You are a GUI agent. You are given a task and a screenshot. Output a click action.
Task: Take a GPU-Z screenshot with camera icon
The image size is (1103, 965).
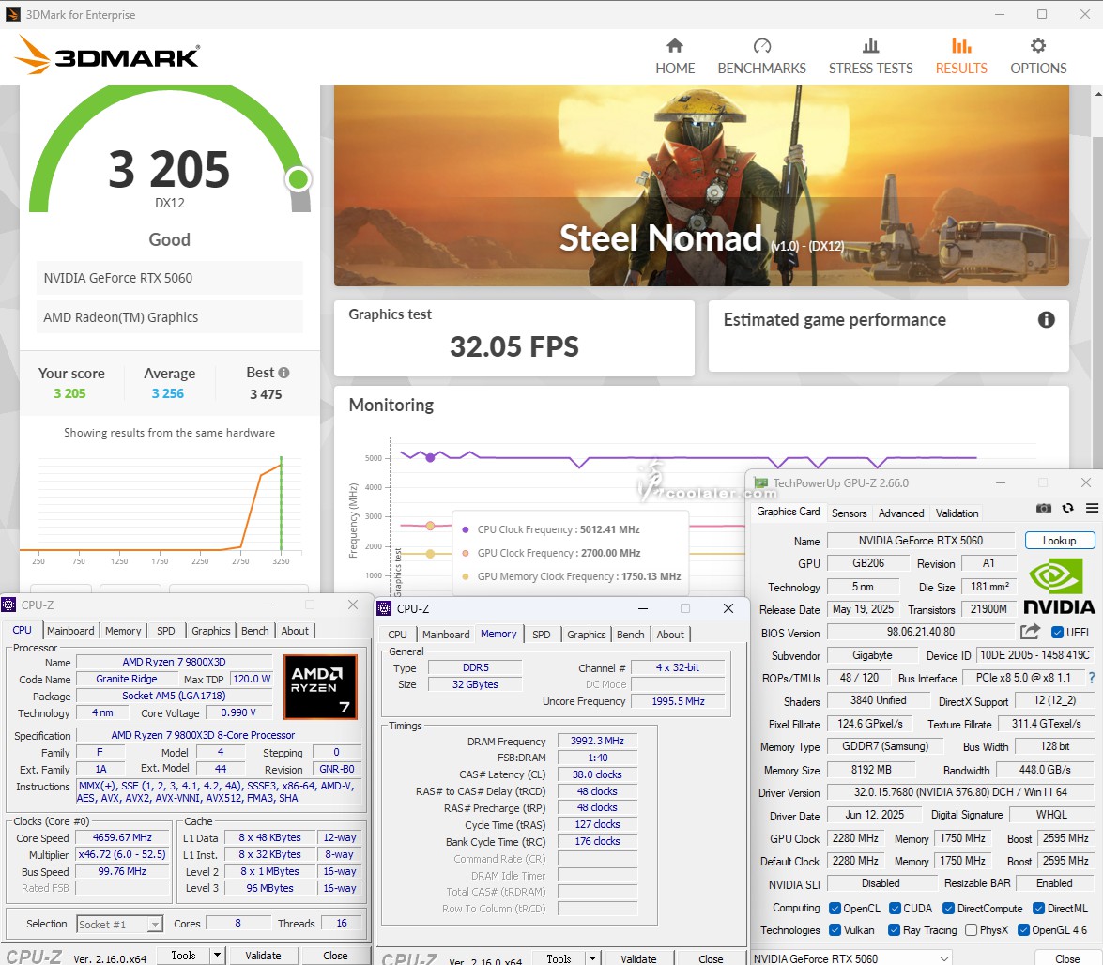[x=1044, y=508]
